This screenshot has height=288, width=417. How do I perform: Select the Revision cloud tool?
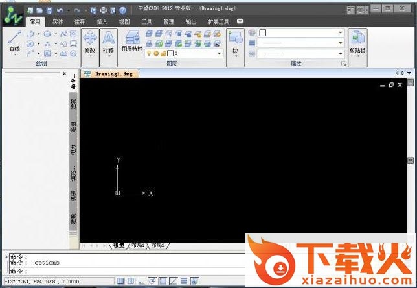(63, 53)
